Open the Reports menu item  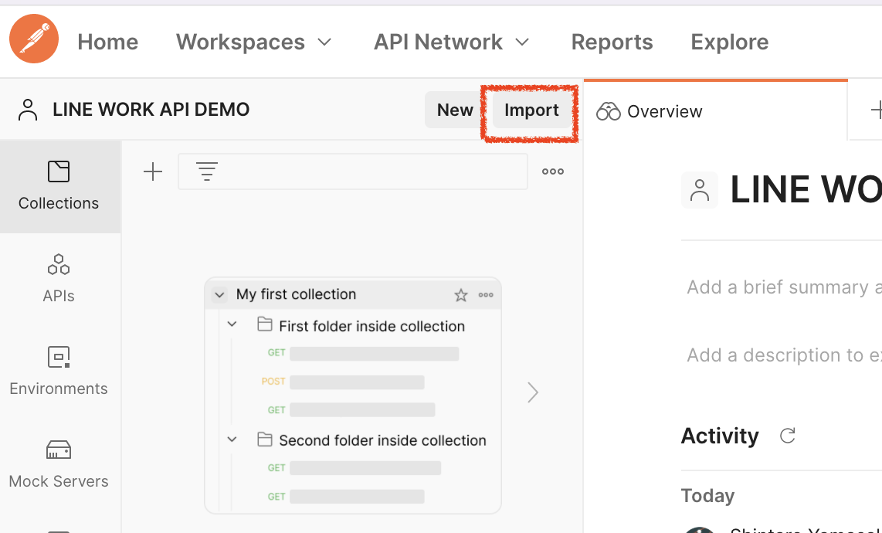612,42
